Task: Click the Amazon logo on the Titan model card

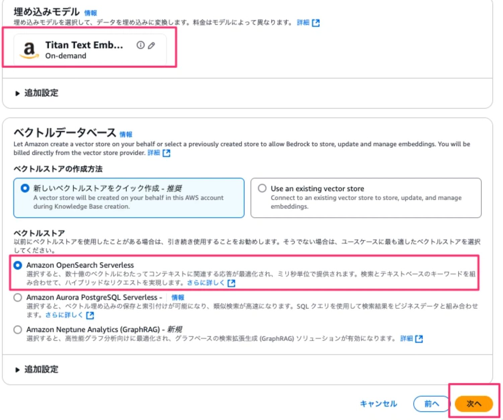Action: point(29,50)
